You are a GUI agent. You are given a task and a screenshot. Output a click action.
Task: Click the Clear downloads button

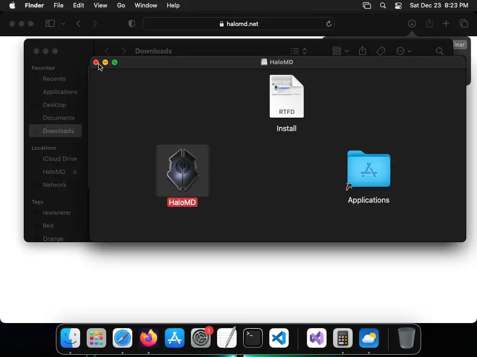(x=459, y=44)
